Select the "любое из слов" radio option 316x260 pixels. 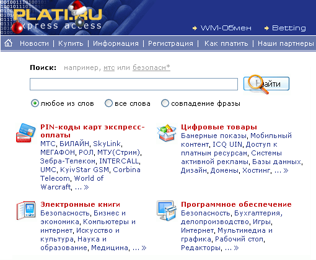35,103
